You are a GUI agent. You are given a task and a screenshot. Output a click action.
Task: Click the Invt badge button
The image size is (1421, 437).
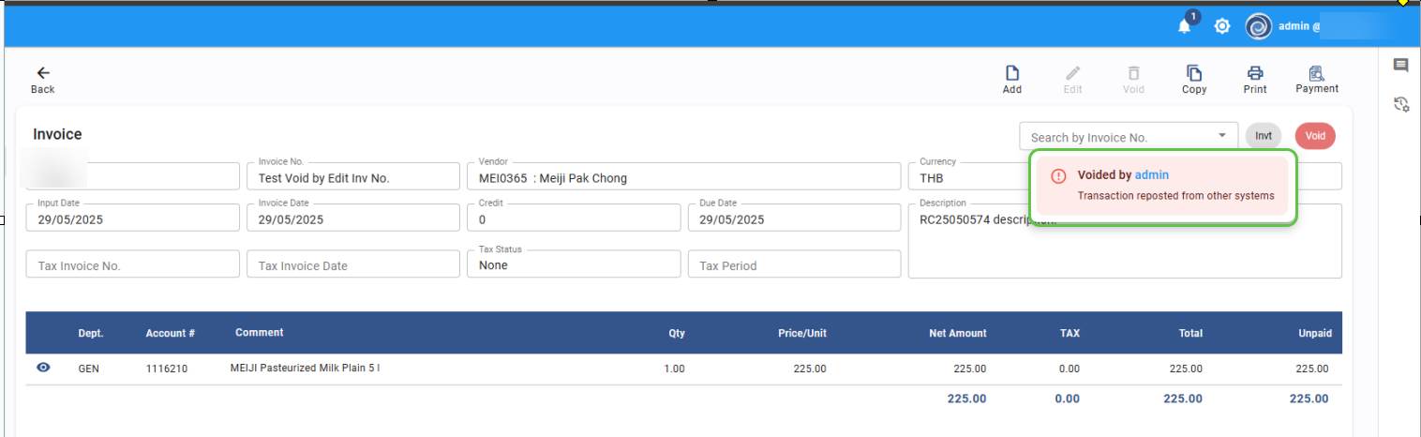click(x=1264, y=136)
